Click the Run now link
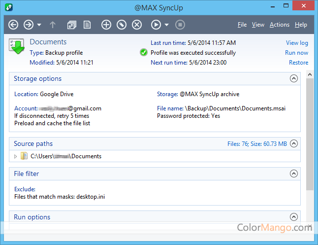Screen dimensions: 318x245 tap(296, 53)
